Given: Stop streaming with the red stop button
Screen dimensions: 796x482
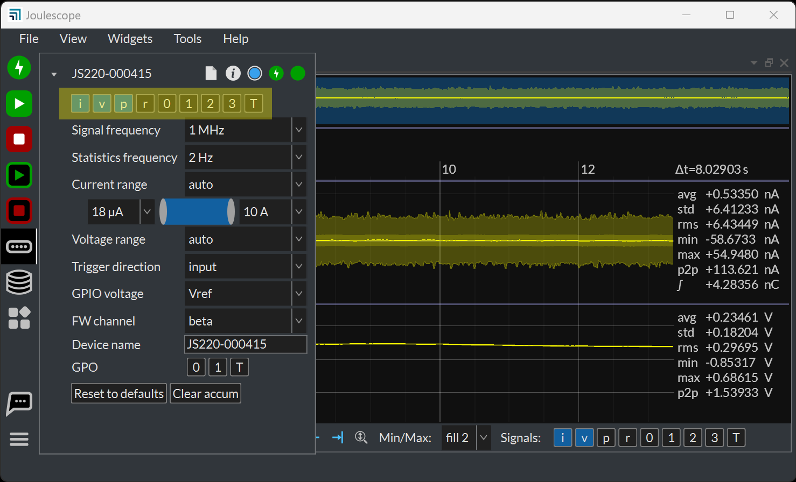Looking at the screenshot, I should click(19, 139).
